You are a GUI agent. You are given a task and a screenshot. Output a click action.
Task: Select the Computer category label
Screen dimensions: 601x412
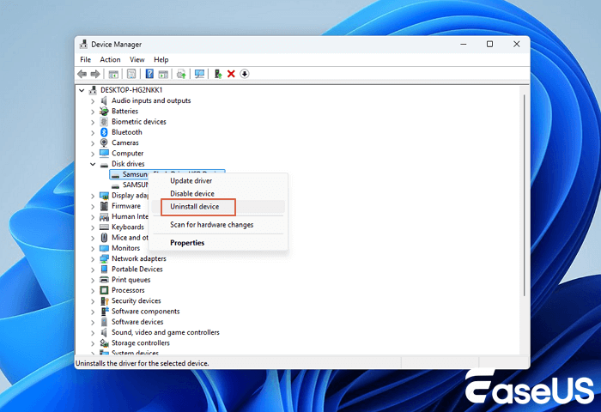[128, 154]
